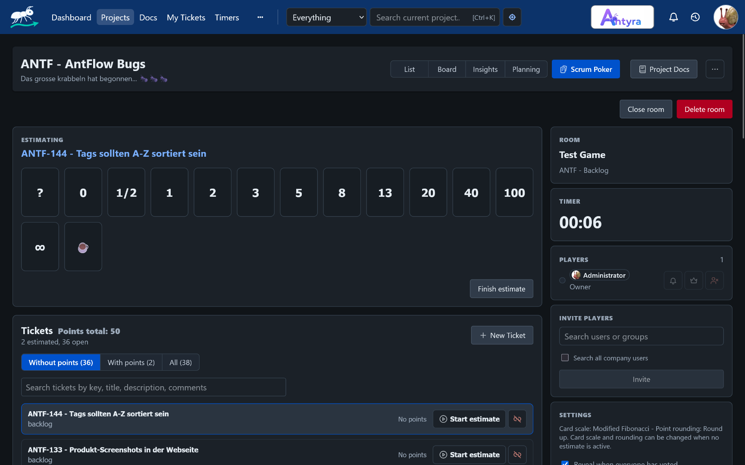This screenshot has width=745, height=465.
Task: Open the Planning view tab
Action: pos(526,69)
